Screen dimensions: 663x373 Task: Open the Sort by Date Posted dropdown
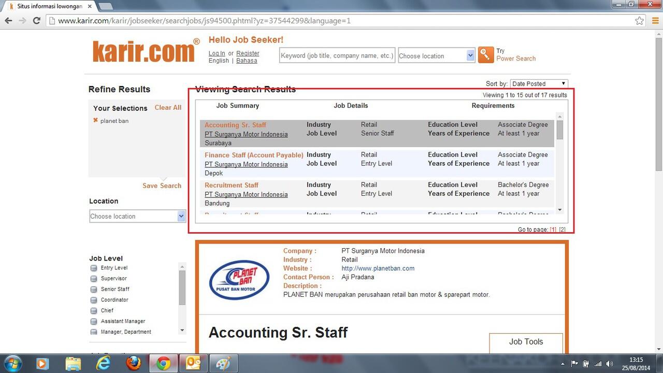click(x=539, y=83)
